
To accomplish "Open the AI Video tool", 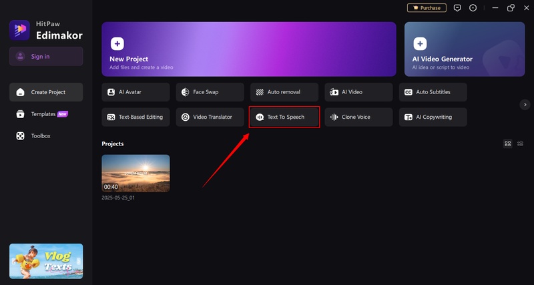I will click(358, 92).
